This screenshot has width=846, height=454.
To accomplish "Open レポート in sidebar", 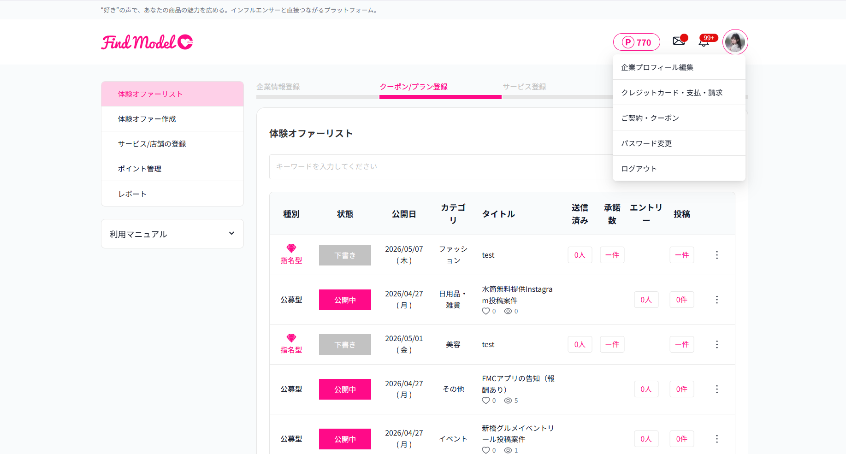I will tap(172, 194).
